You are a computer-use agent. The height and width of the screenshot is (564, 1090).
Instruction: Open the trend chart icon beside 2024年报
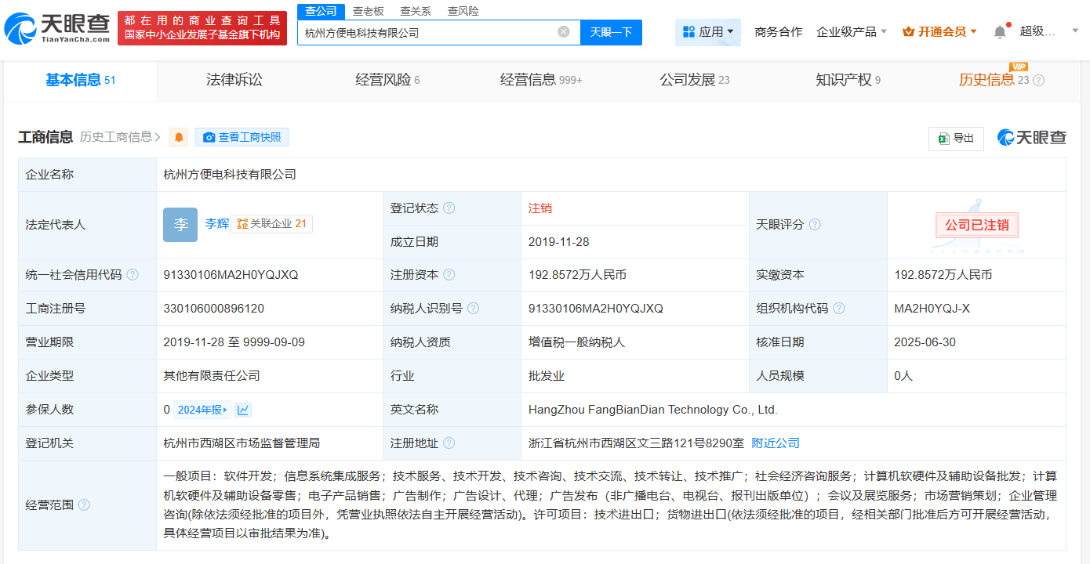[x=243, y=410]
